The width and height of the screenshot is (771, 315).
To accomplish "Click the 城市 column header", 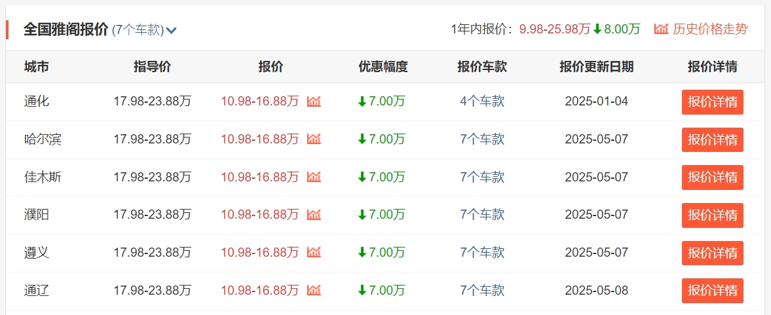I will coord(37,67).
